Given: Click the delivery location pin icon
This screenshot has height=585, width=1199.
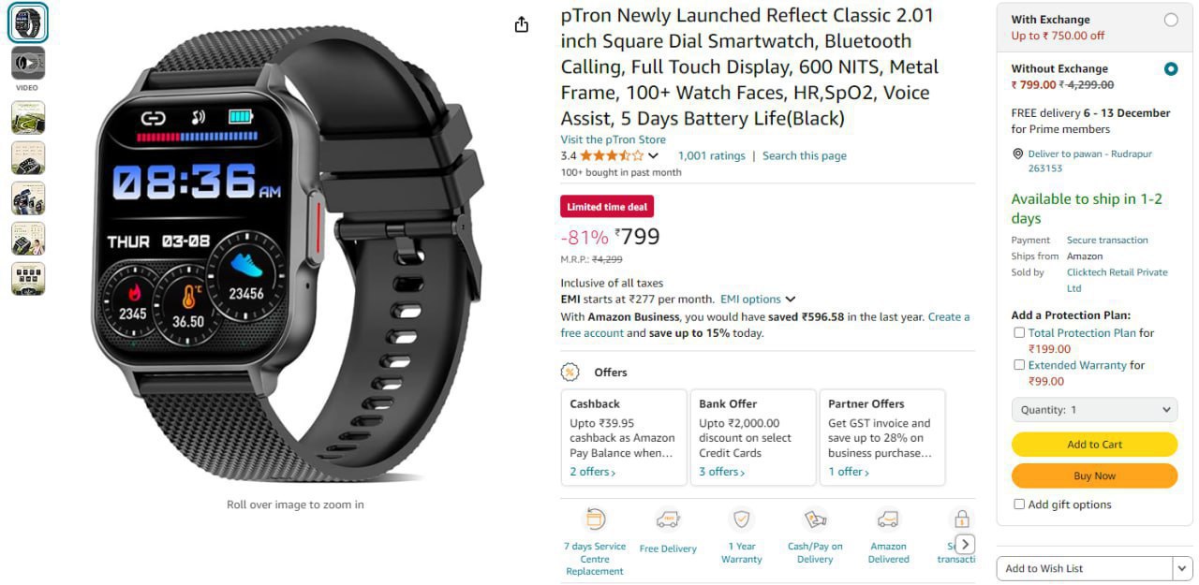Looking at the screenshot, I should click(1017, 154).
